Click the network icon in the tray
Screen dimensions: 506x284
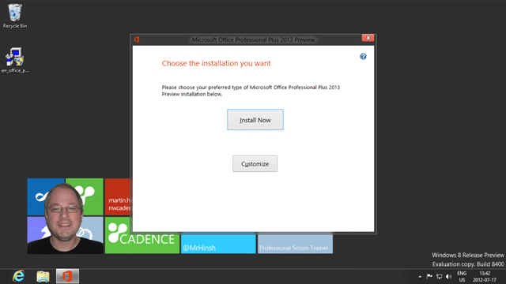(440, 276)
